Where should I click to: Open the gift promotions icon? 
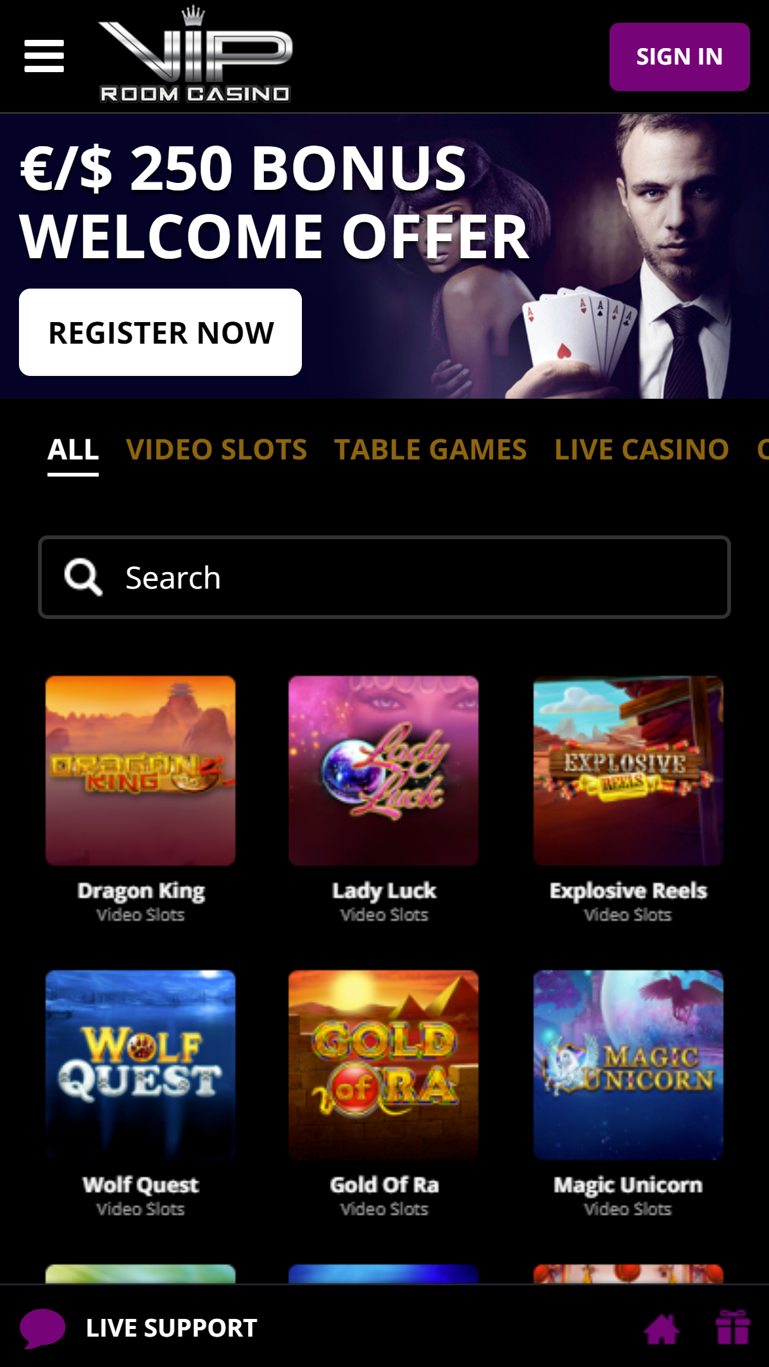click(x=733, y=1327)
